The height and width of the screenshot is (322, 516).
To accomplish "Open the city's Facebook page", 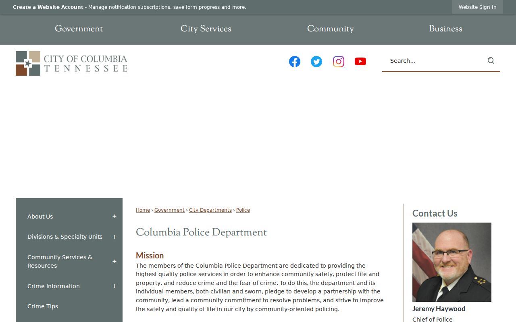I will tap(295, 62).
